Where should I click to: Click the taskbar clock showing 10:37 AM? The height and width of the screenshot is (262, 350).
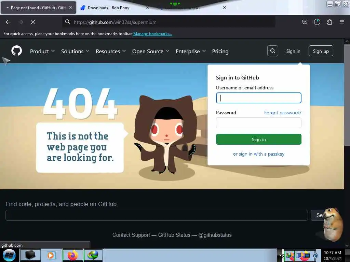pos(333,256)
